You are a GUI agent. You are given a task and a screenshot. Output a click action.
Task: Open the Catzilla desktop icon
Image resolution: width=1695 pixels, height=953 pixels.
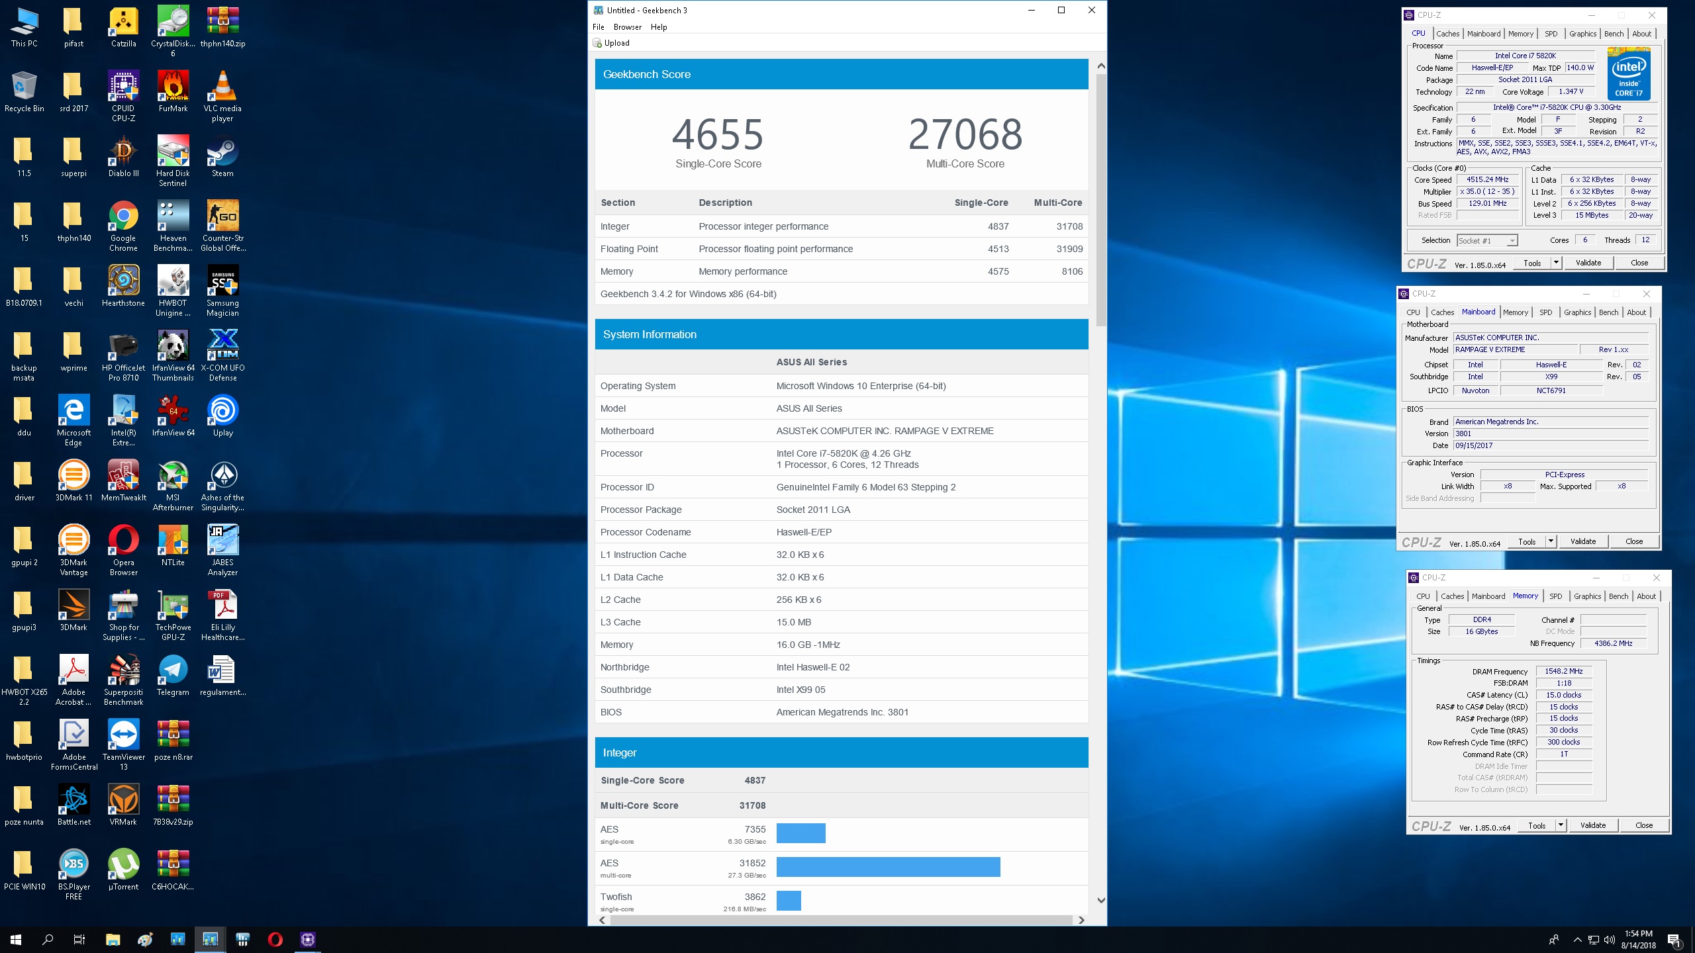coord(123,28)
